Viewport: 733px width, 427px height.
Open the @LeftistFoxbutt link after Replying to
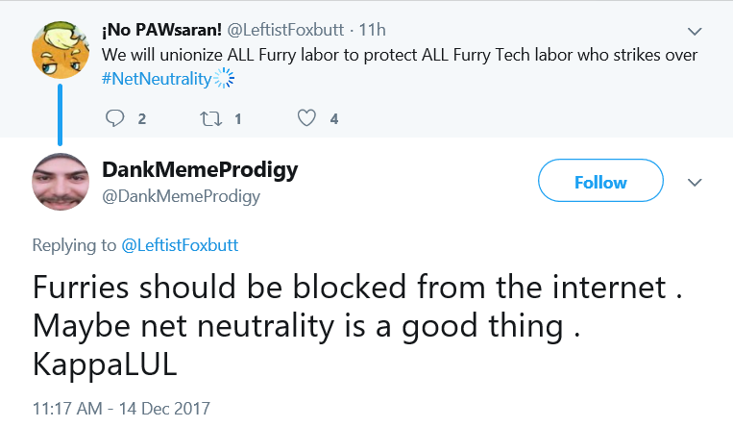[180, 245]
